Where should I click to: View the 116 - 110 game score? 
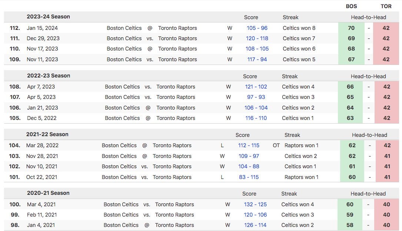pos(256,118)
